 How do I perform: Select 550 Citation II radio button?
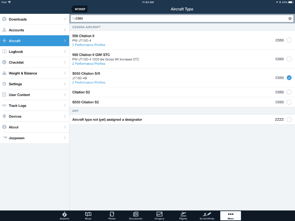289,40
